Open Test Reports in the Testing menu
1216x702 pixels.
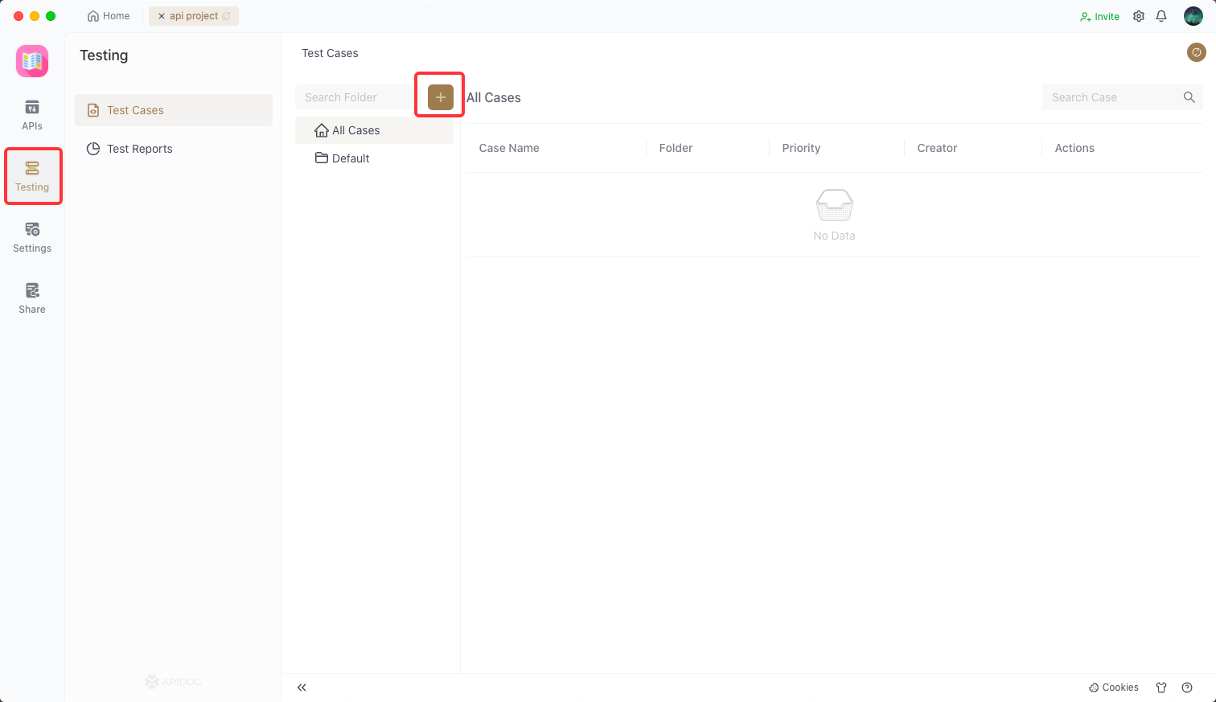(x=174, y=149)
